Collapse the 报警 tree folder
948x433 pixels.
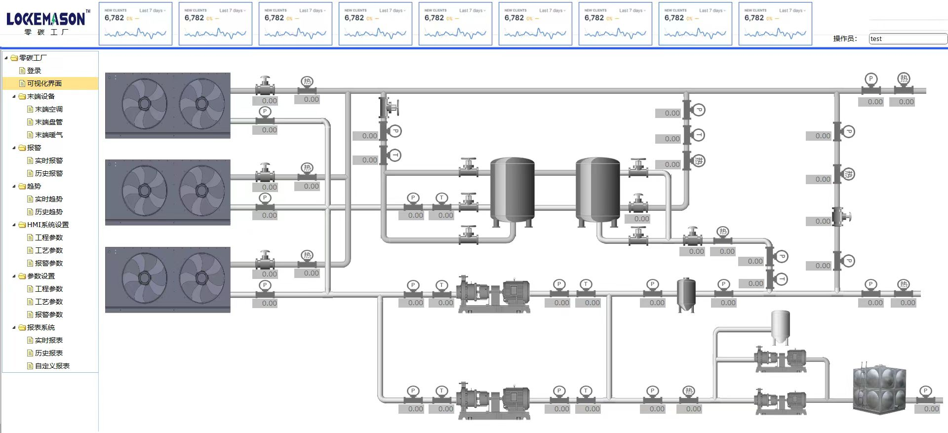point(14,148)
